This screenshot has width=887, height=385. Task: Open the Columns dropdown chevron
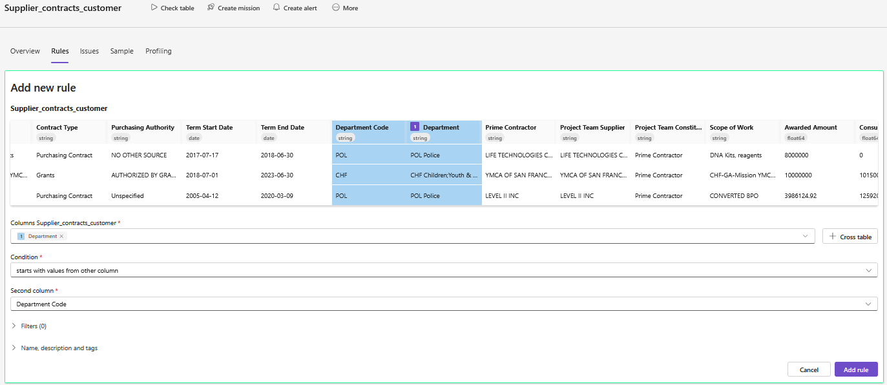point(805,236)
